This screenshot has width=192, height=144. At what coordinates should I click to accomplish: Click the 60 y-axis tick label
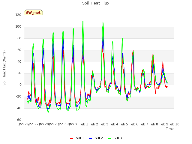click(19, 50)
